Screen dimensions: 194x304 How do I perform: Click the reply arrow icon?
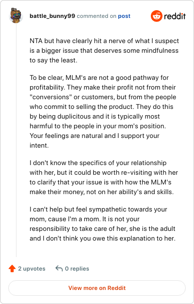coord(59,269)
